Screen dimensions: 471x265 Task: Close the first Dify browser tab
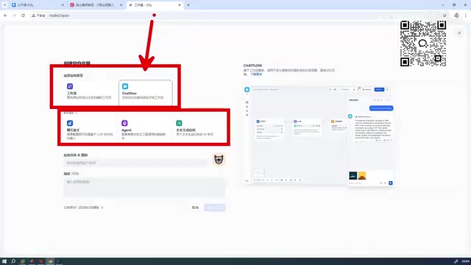tap(63, 5)
